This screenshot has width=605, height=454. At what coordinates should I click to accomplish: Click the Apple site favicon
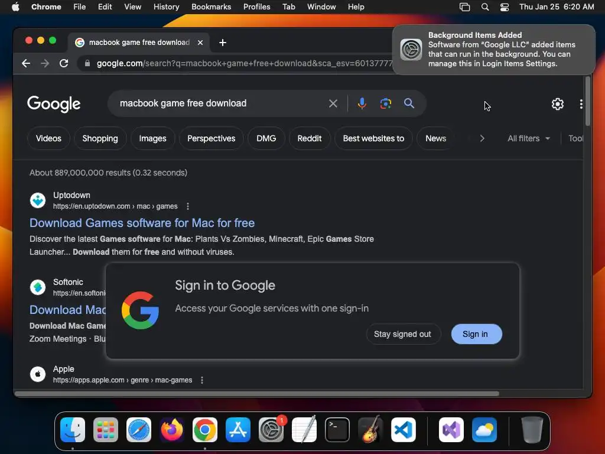click(x=38, y=374)
